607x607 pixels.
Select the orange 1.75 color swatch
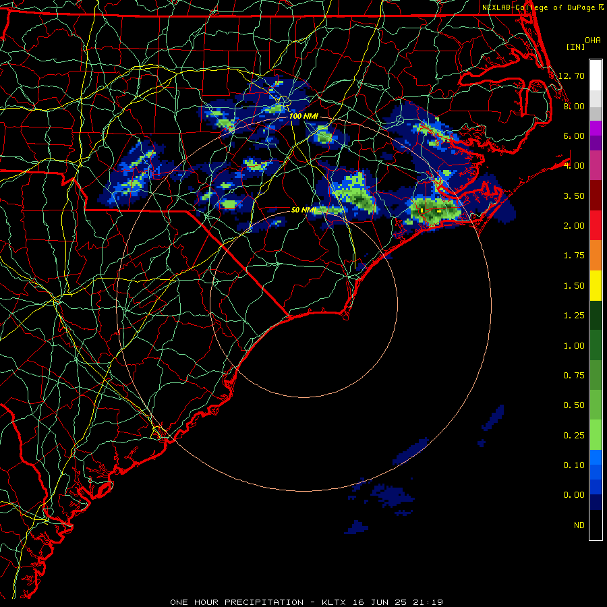click(x=596, y=256)
